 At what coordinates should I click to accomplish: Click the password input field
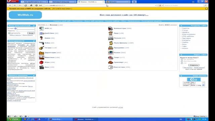[x=26, y=31]
